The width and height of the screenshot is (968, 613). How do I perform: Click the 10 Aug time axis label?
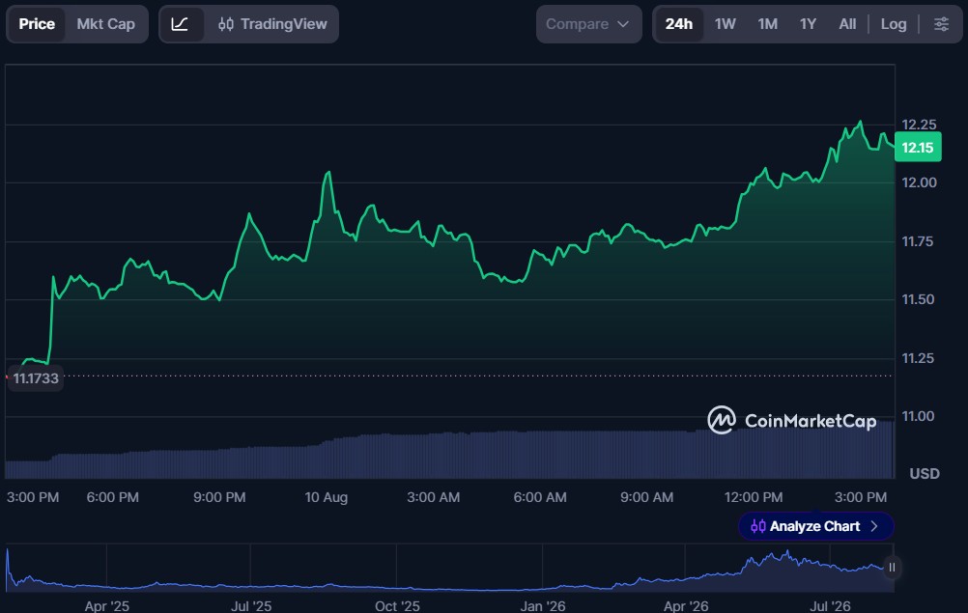(326, 497)
